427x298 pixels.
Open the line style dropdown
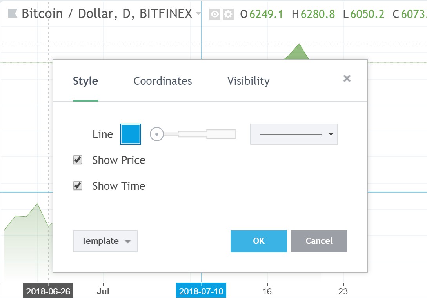(294, 134)
